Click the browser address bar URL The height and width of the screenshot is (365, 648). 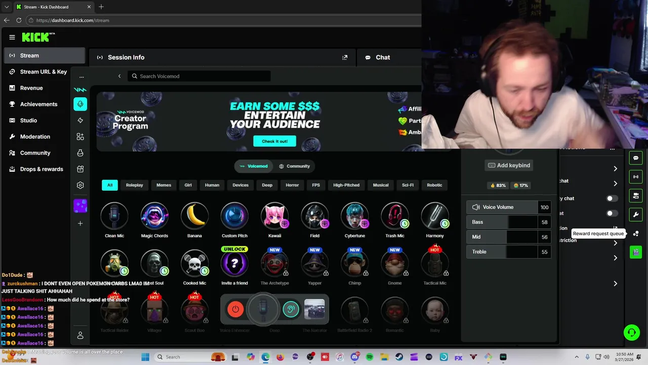pyautogui.click(x=72, y=20)
